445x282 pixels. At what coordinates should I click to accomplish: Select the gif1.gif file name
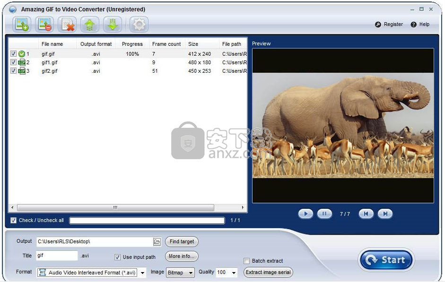tap(49, 62)
